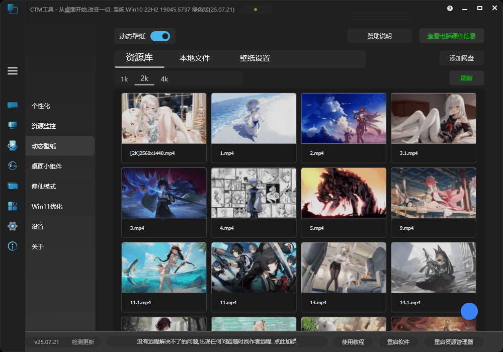503x352 pixels.
Task: Click the help question mark icon
Action: pyautogui.click(x=450, y=9)
